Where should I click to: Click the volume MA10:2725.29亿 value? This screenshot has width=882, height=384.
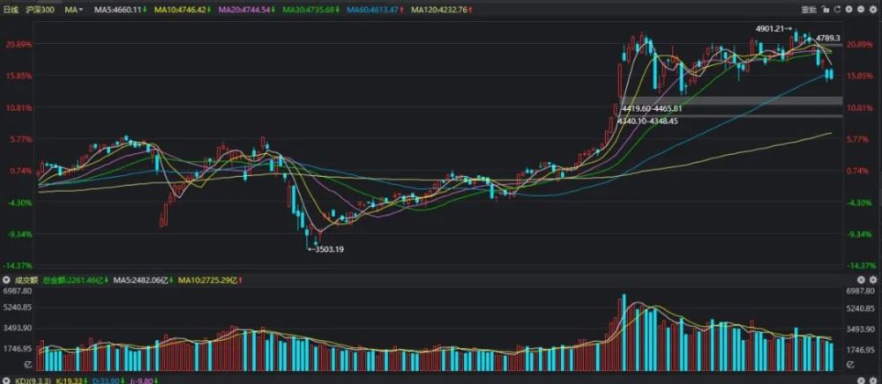[x=207, y=279]
